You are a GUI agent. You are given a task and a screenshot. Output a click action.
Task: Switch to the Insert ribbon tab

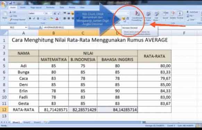coord(23,8)
